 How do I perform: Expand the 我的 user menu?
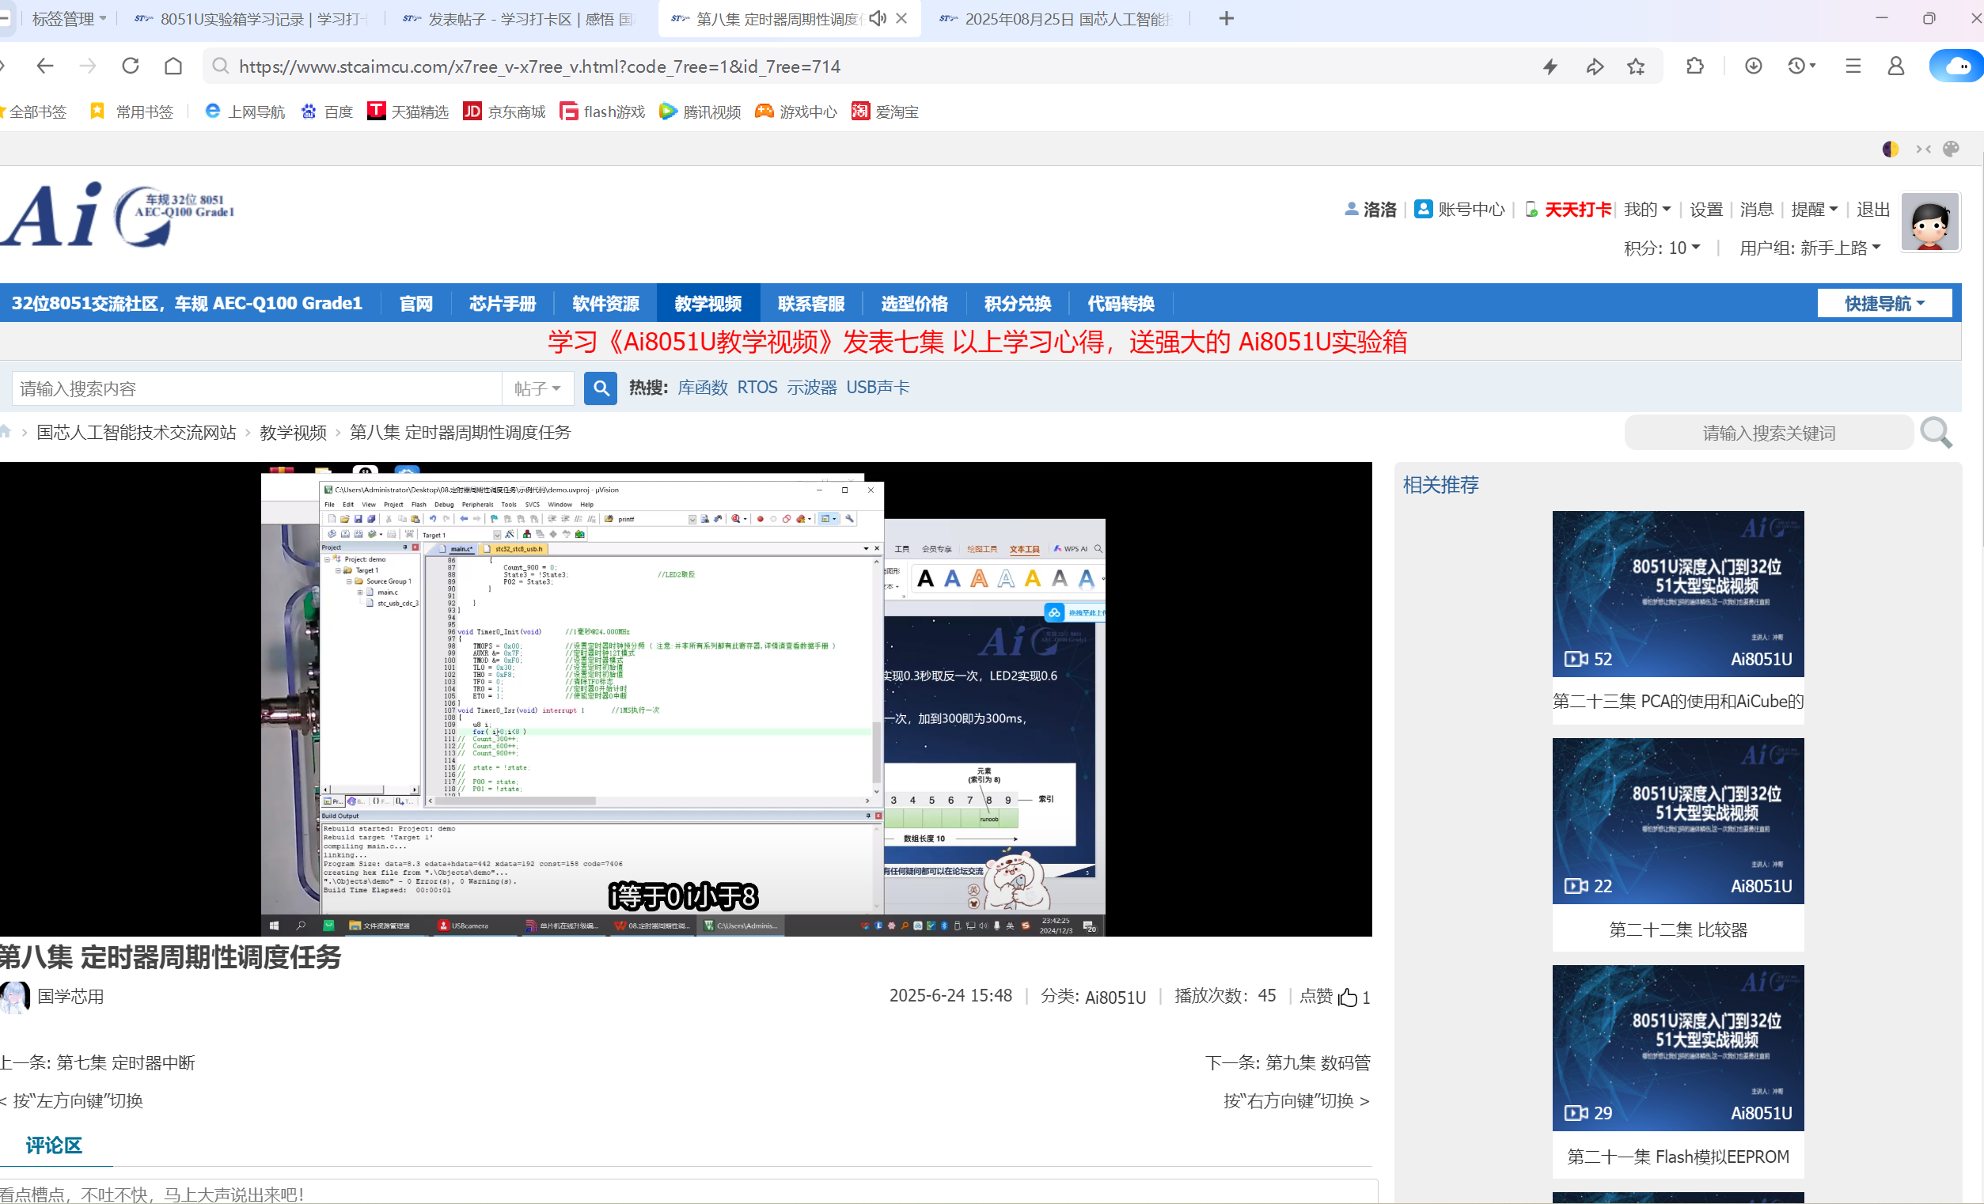(1647, 210)
